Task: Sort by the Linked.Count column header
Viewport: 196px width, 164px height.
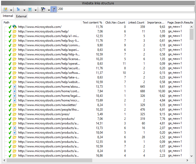Action: 136,22
